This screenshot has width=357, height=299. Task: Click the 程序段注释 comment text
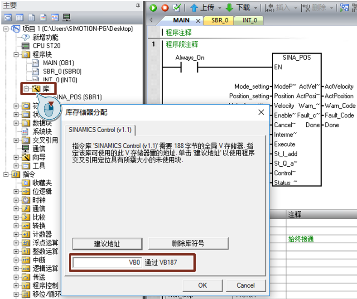pyautogui.click(x=182, y=44)
